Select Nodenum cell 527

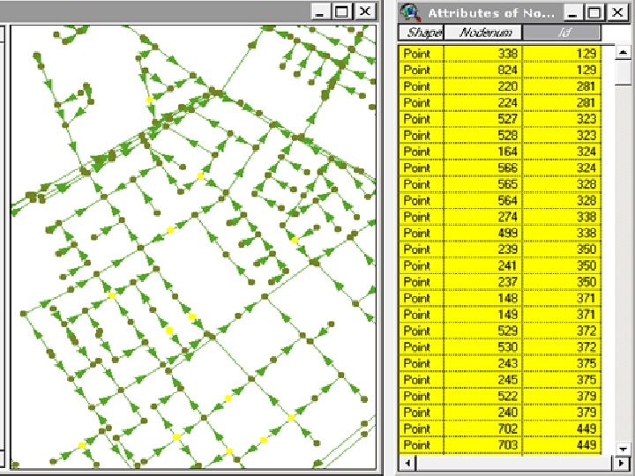tap(483, 119)
